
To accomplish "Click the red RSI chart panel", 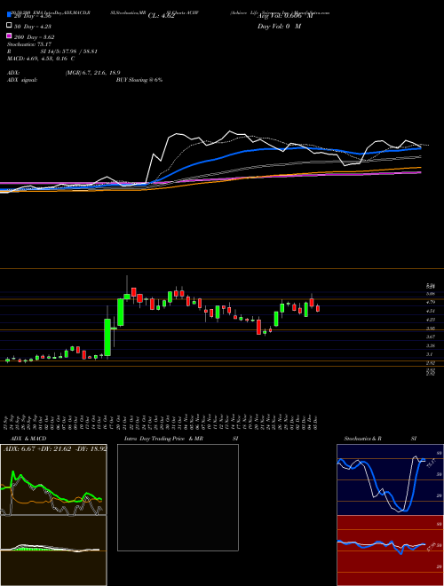I will coord(390,550).
